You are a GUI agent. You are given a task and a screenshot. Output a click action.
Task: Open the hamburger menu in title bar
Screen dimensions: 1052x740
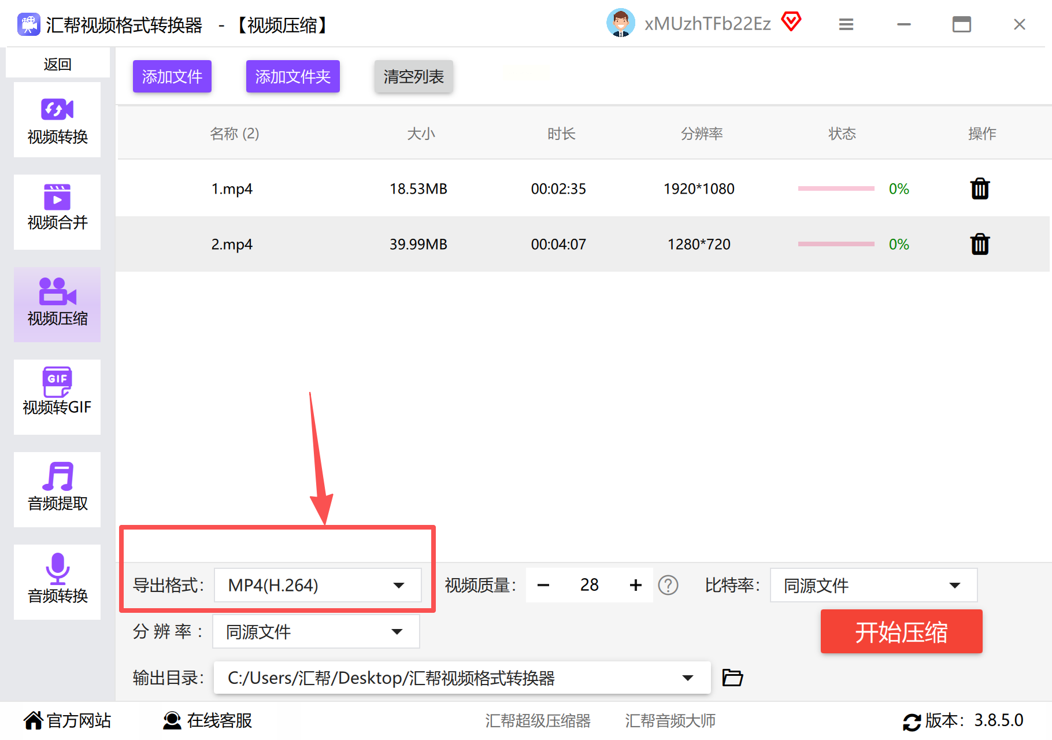point(846,24)
